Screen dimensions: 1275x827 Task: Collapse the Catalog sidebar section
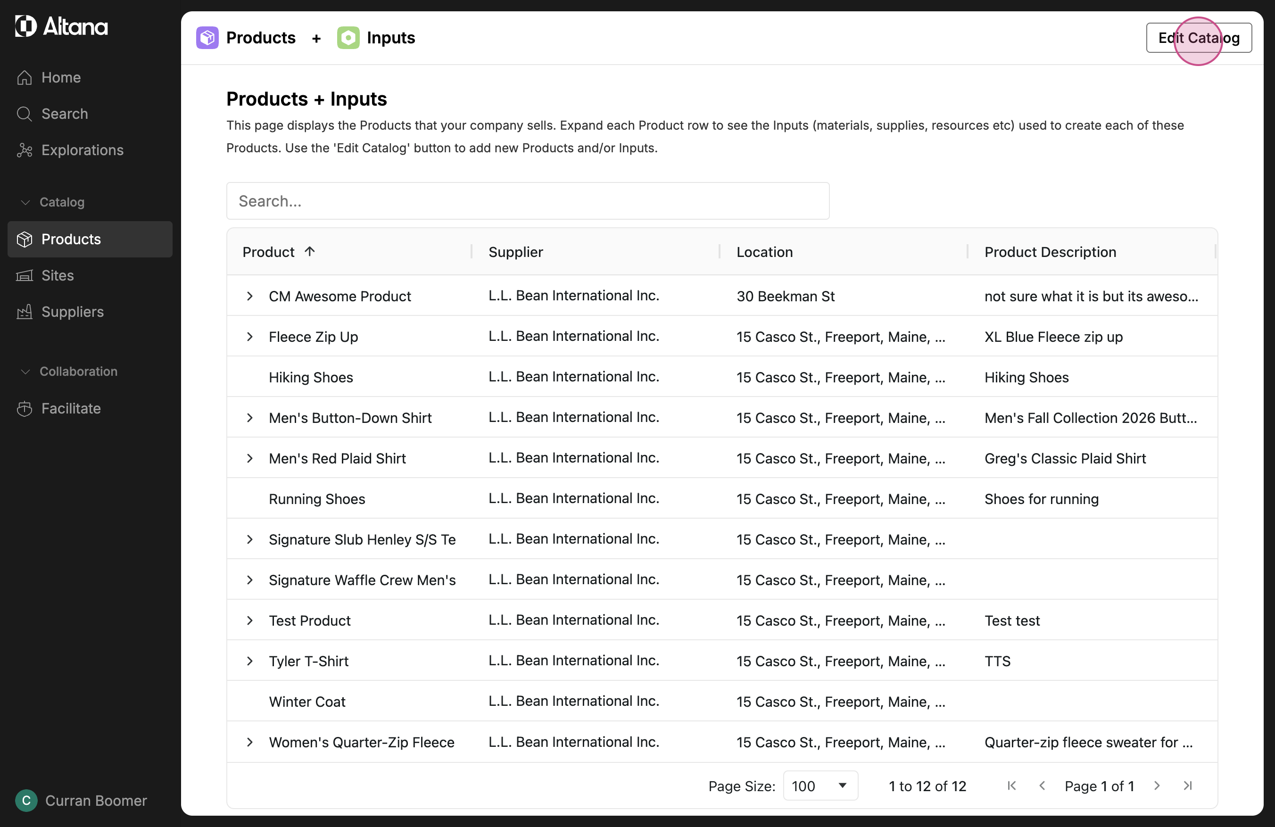click(x=25, y=202)
